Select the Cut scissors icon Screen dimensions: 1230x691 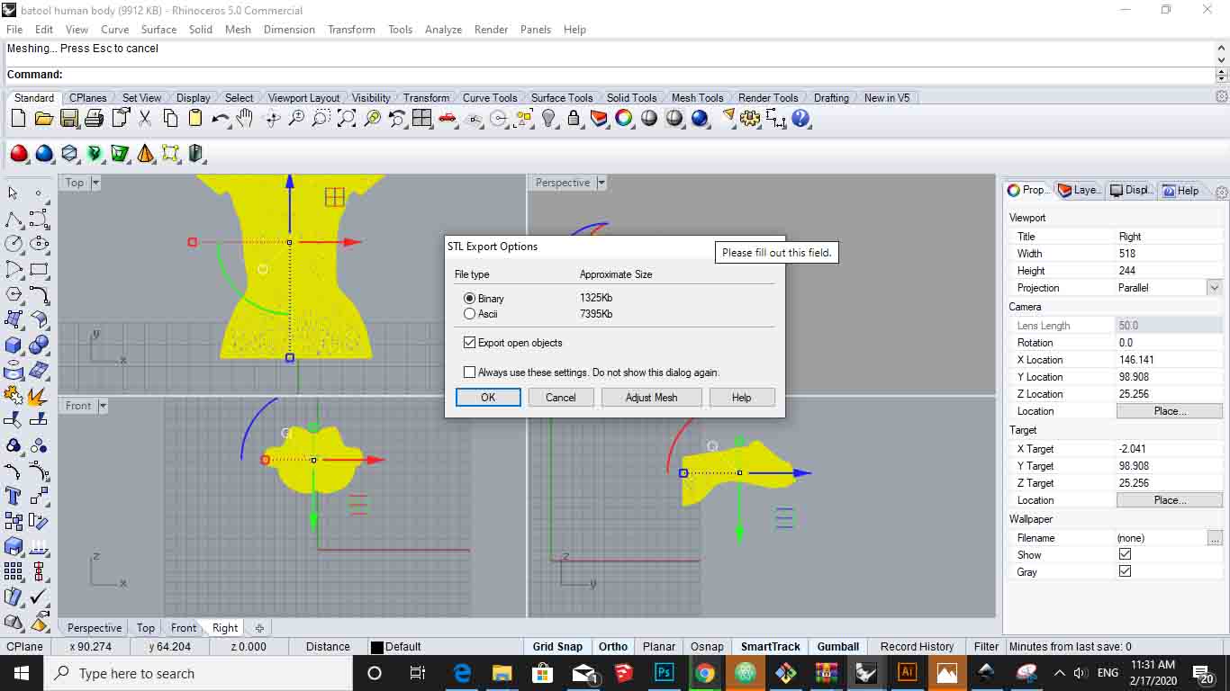click(145, 118)
